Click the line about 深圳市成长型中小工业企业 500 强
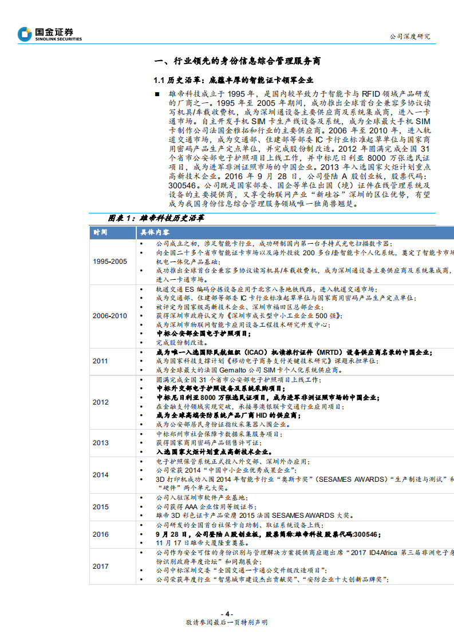The width and height of the screenshot is (454, 642). point(249,316)
